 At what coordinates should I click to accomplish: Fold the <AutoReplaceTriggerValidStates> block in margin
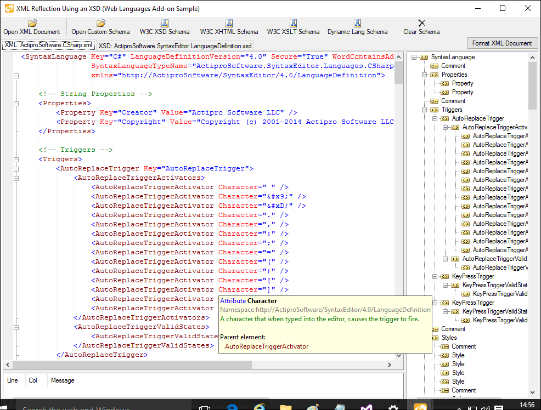pyautogui.click(x=16, y=327)
